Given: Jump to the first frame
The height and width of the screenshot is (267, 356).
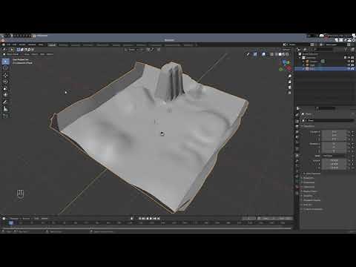Looking at the screenshot, I should pyautogui.click(x=139, y=218).
